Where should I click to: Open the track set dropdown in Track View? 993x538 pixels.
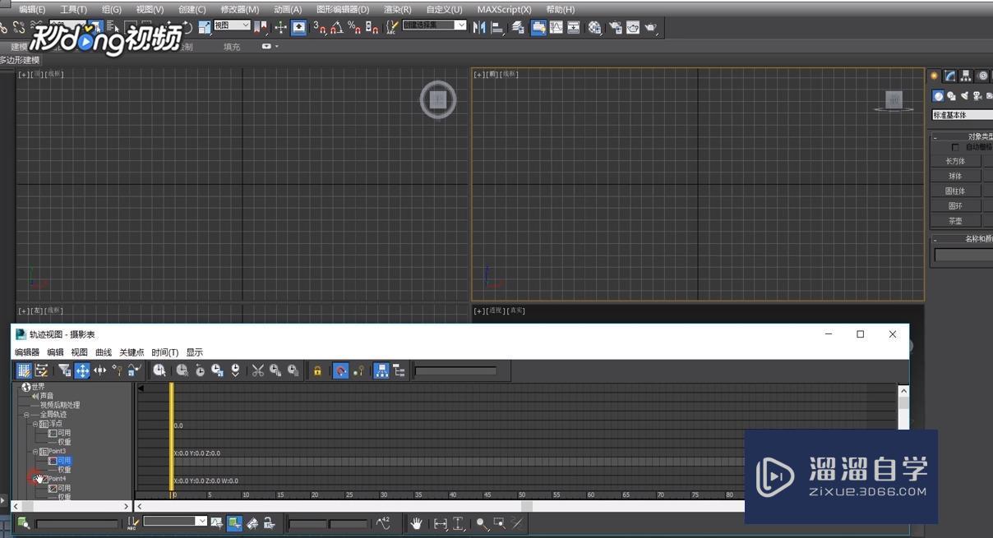pyautogui.click(x=174, y=521)
